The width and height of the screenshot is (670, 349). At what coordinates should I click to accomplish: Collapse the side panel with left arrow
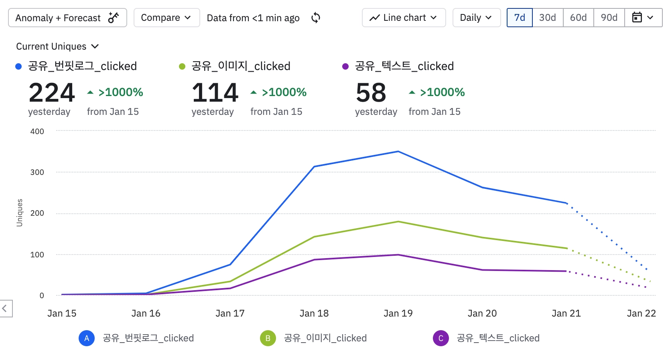pos(5,308)
